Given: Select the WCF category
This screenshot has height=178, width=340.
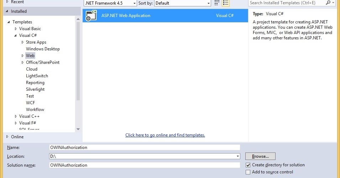Looking at the screenshot, I should click(x=30, y=102).
